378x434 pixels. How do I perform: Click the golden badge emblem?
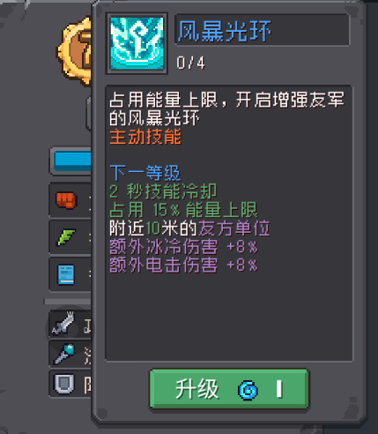pos(75,52)
